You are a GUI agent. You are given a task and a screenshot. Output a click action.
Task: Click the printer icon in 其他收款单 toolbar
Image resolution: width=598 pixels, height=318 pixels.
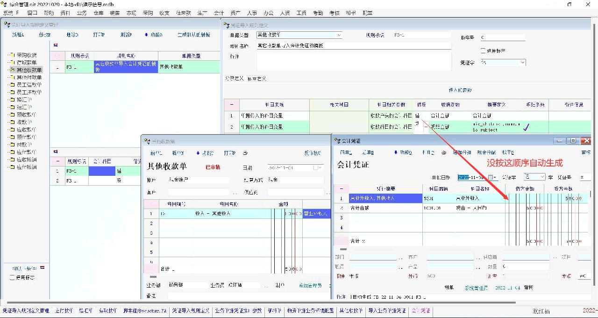pos(246,153)
